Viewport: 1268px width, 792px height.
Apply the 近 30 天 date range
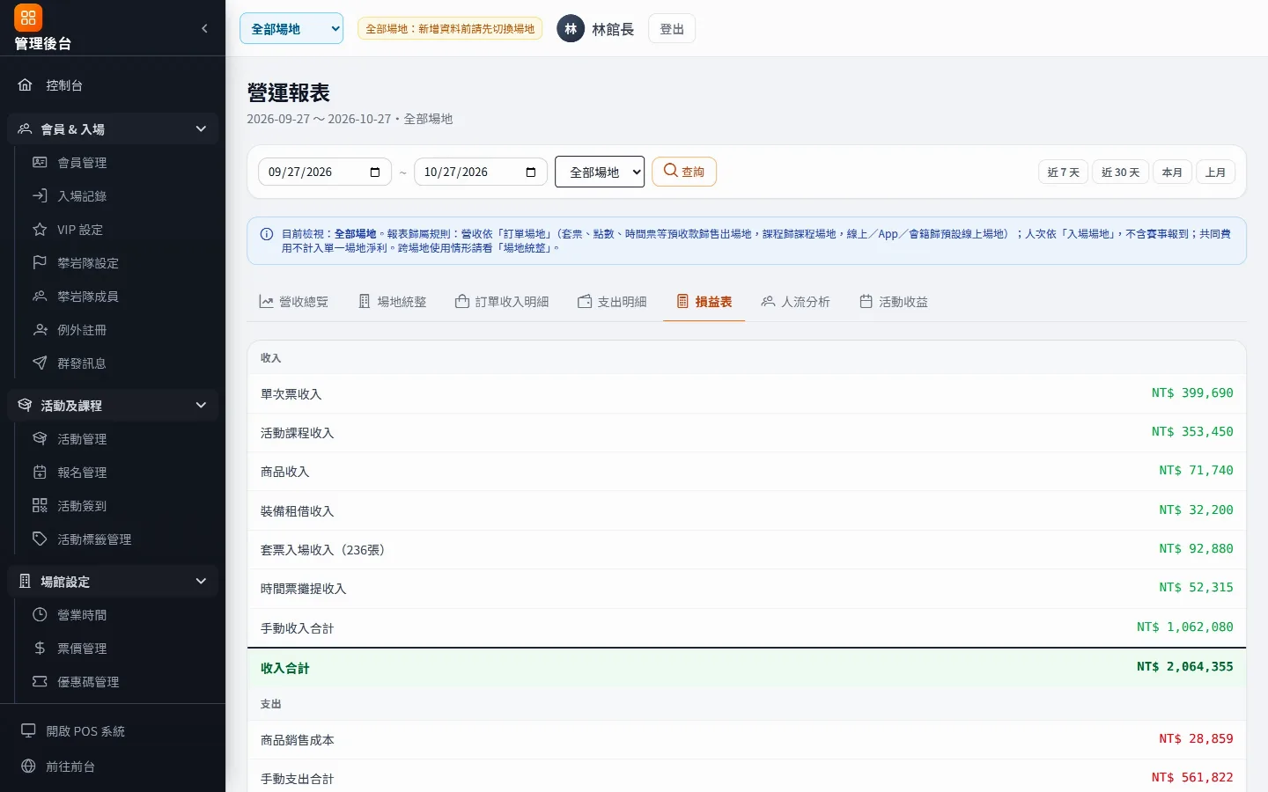(x=1121, y=172)
